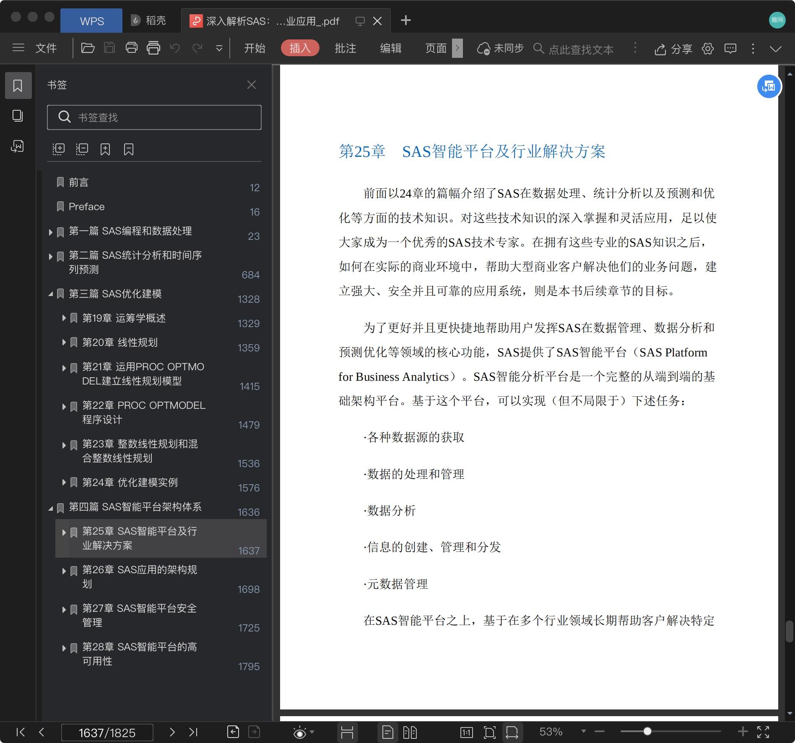Switch to single-page view mode
Screen dimensions: 795x743
tap(387, 733)
